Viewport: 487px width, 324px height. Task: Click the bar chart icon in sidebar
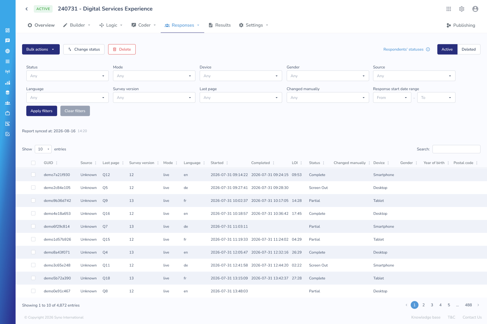[x=7, y=82]
